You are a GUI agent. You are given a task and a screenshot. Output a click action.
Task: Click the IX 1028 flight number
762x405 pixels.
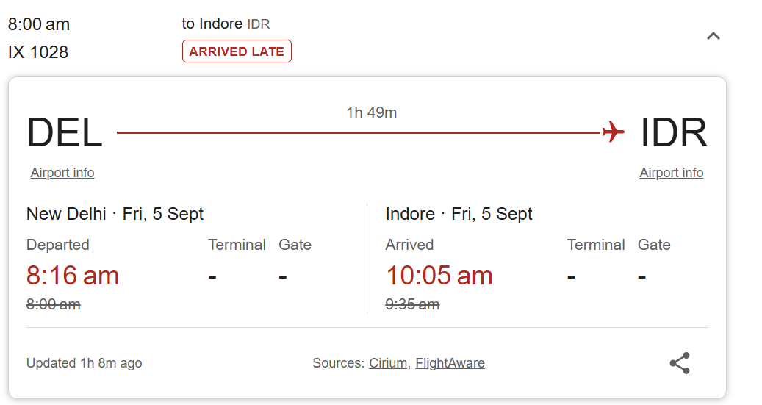coord(38,52)
